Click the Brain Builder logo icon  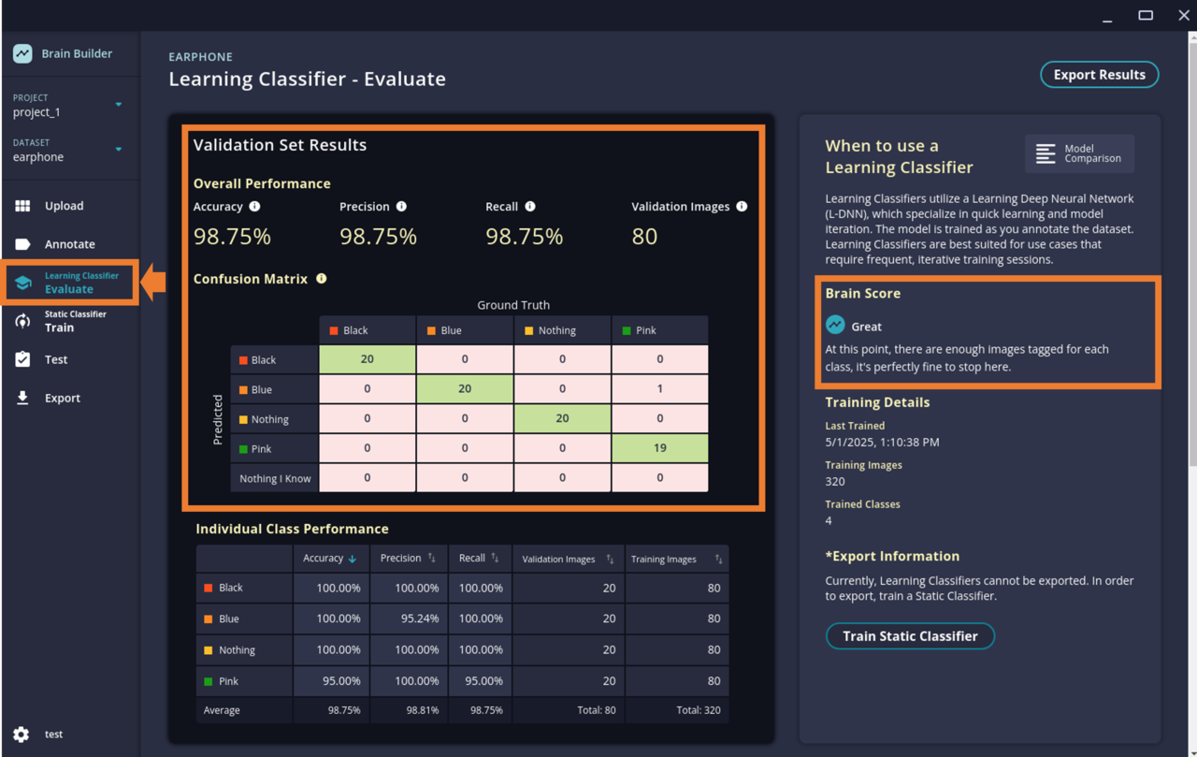click(22, 54)
